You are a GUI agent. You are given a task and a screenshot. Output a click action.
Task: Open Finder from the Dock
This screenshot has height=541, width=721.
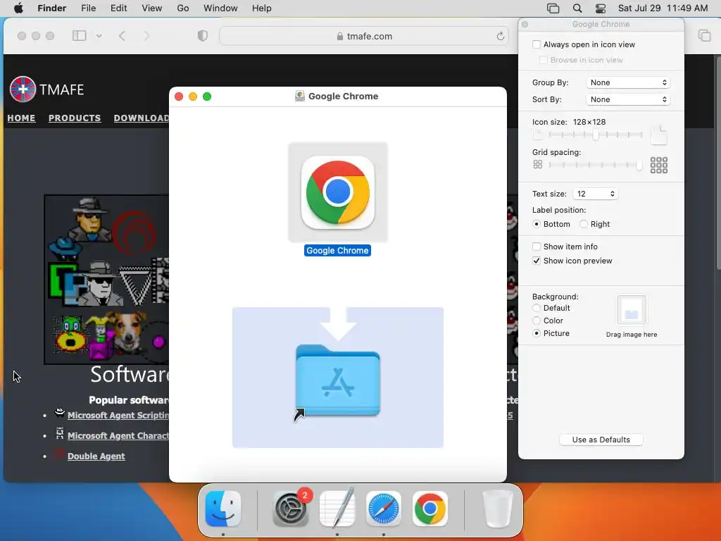coord(223,509)
